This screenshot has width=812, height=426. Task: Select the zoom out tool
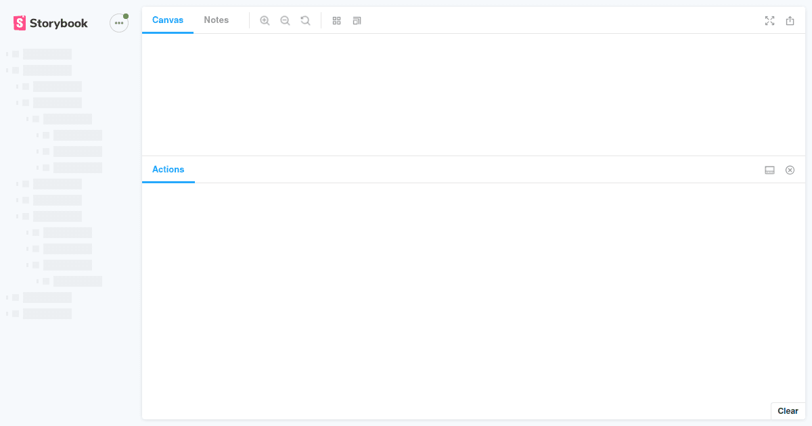(x=285, y=20)
